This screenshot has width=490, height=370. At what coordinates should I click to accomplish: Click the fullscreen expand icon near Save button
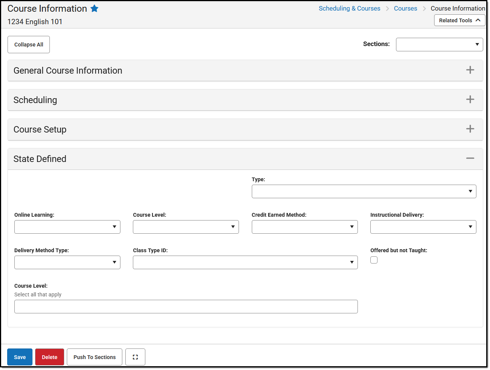pyautogui.click(x=135, y=357)
